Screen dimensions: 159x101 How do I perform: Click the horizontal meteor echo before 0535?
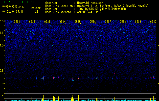[72, 80]
